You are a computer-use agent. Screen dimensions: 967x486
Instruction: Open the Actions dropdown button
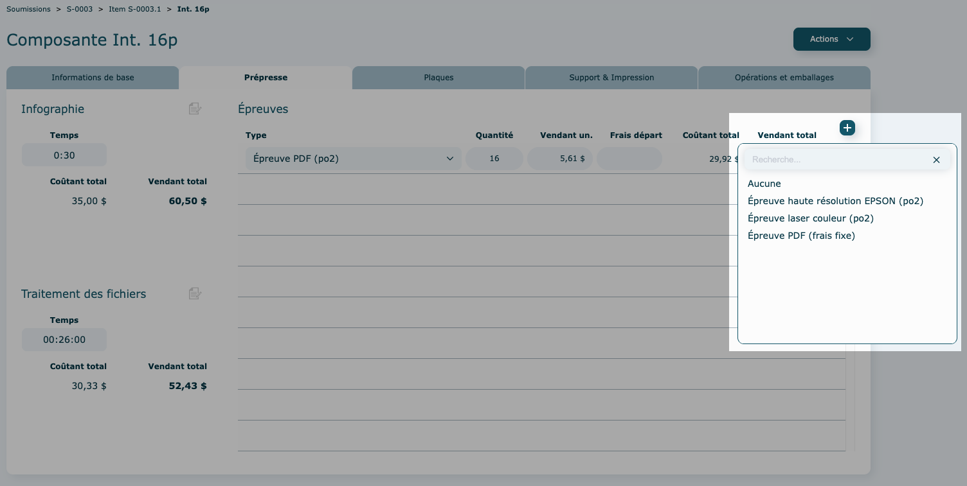[x=831, y=39]
